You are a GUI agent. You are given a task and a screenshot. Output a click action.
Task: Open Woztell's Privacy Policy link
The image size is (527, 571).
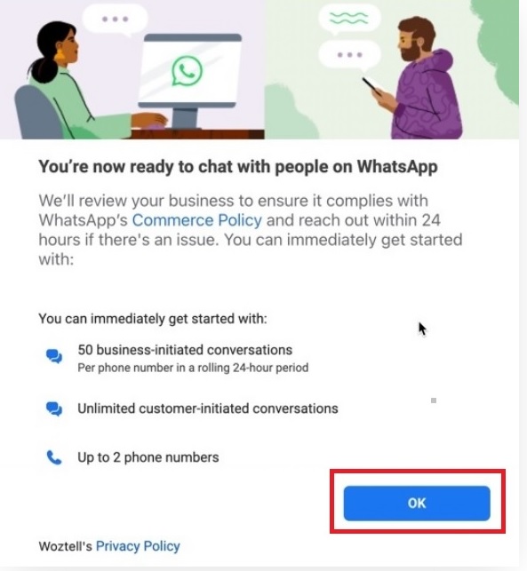point(138,546)
